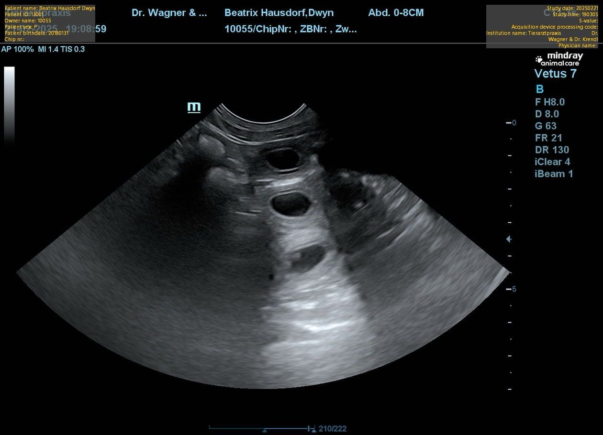603x435 pixels.
Task: Click the Mindray animal care paw logo
Action: 539,59
